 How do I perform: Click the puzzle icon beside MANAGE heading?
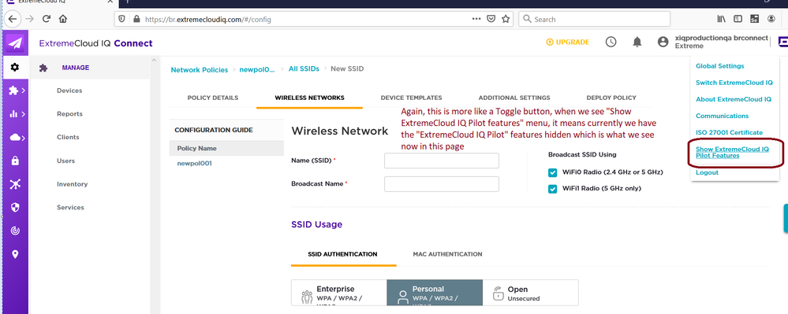click(x=43, y=68)
